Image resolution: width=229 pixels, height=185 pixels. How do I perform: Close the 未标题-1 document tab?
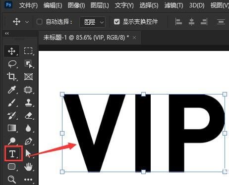[134, 38]
